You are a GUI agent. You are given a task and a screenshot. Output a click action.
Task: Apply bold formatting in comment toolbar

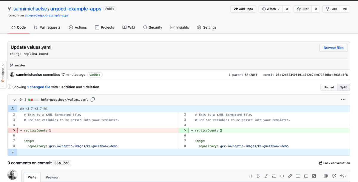pyautogui.click(x=258, y=176)
